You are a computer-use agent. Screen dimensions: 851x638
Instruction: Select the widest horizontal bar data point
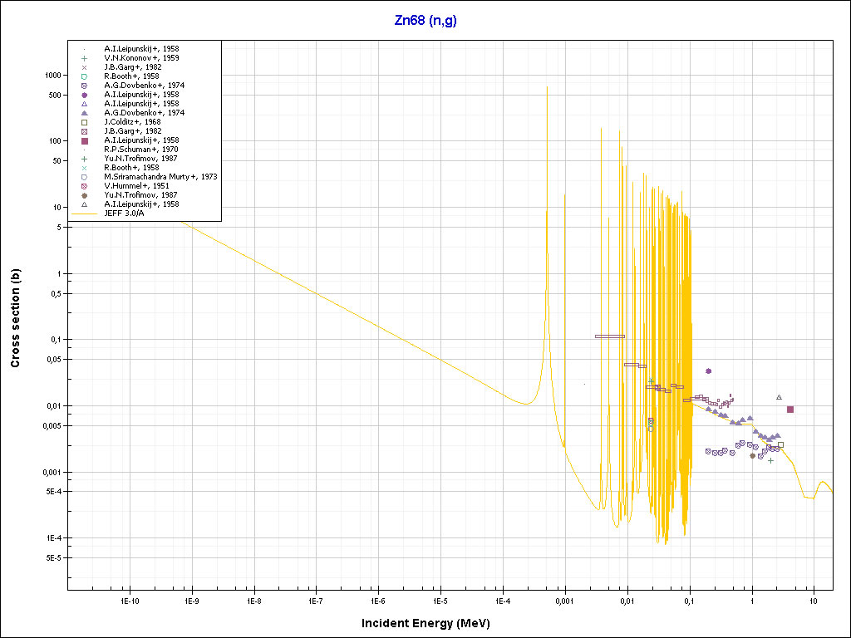[609, 336]
